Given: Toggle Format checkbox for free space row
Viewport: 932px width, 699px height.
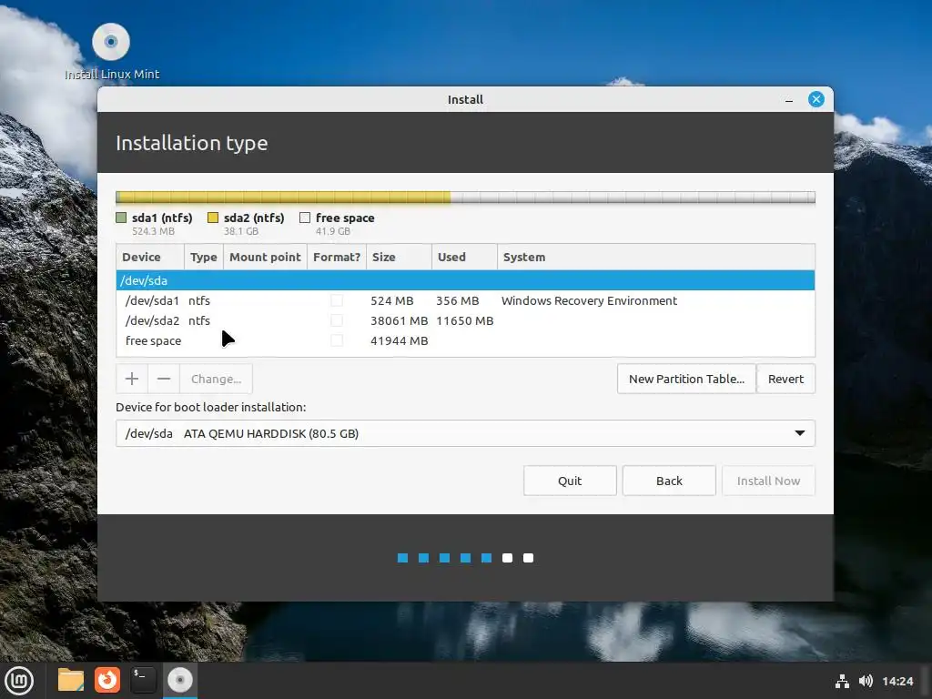Looking at the screenshot, I should tap(337, 340).
